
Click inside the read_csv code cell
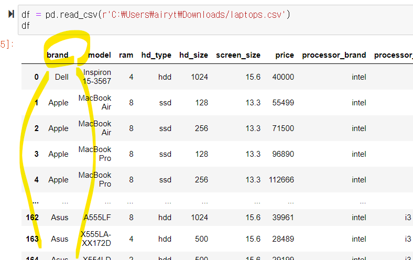[215, 20]
